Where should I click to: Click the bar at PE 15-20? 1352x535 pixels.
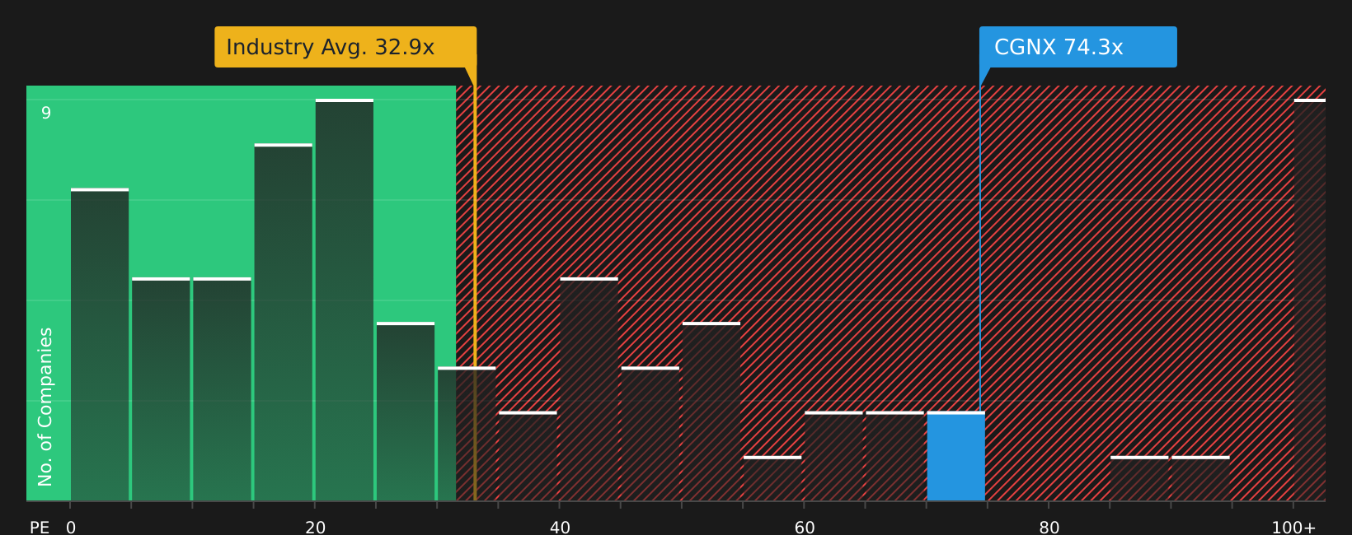click(x=284, y=322)
